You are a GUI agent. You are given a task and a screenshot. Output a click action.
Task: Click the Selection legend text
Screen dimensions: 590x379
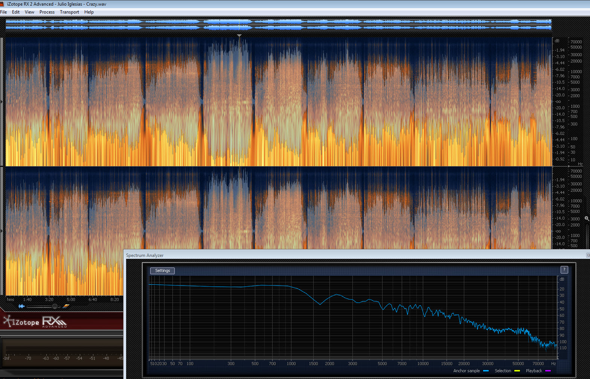503,371
